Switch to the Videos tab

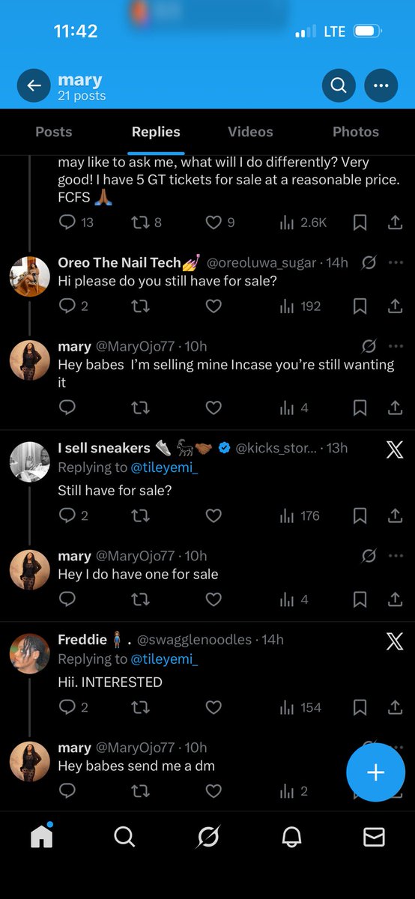pyautogui.click(x=250, y=132)
